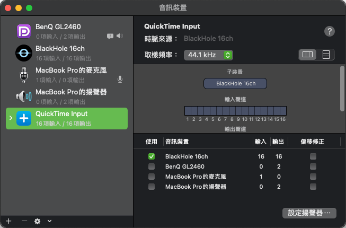Screen dimensions: 346x228
Task: Click input channel 16 box
Action: [283, 111]
